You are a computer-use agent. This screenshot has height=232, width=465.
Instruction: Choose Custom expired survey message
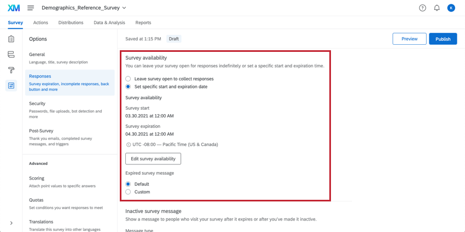coord(128,192)
